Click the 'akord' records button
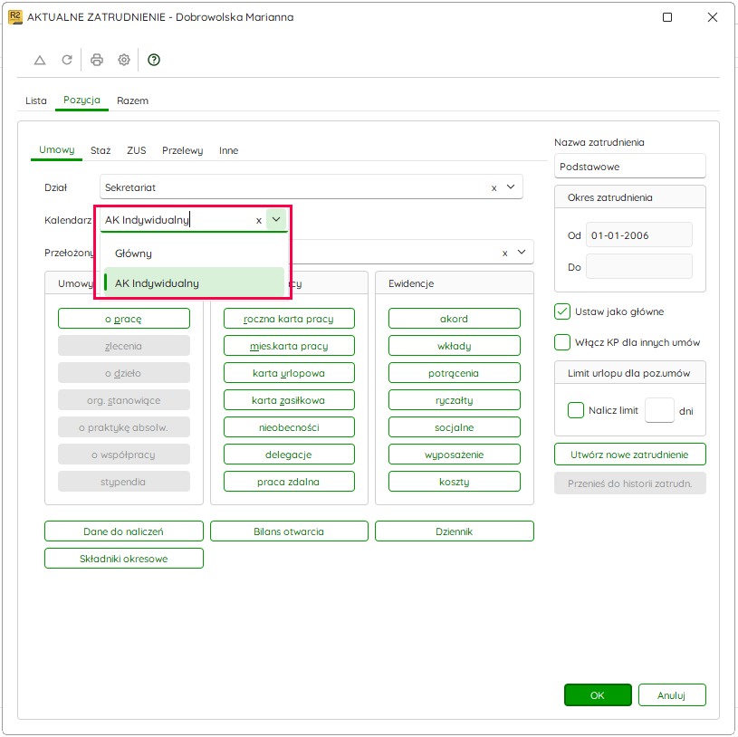The height and width of the screenshot is (737, 738). point(455,319)
